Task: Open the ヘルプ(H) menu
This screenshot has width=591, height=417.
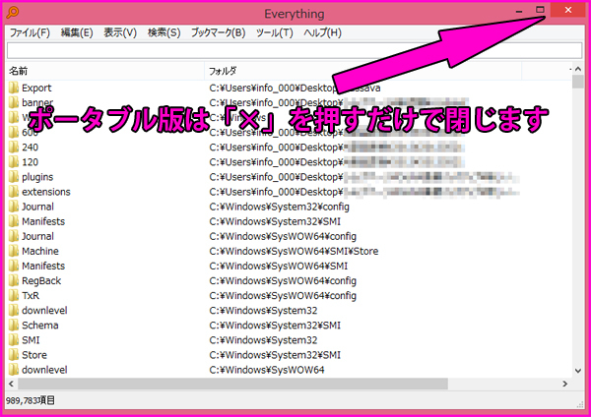Action: click(x=323, y=32)
